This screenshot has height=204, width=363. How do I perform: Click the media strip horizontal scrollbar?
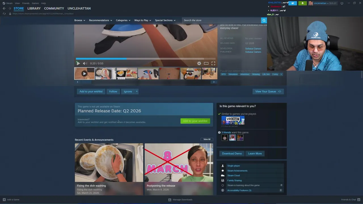coord(146,82)
